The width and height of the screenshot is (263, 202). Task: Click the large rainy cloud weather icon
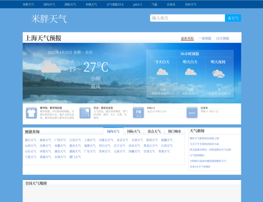coord(51,70)
